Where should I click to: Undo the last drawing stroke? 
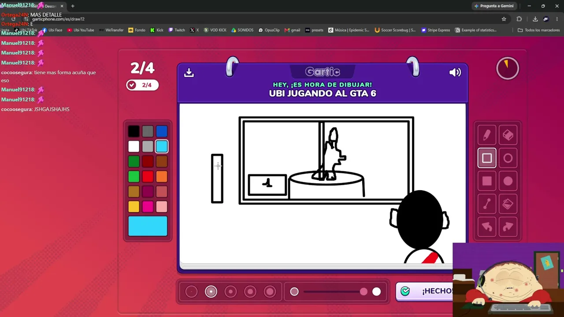pyautogui.click(x=487, y=227)
